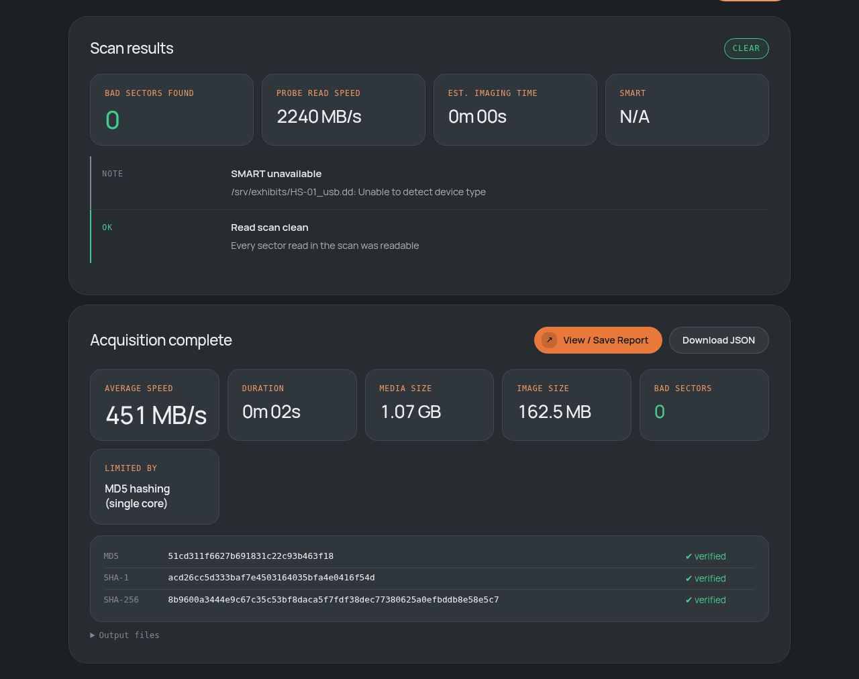Click the /srv/exhibits/HS-01_usb.dd path message
Screen dimensions: 859x679
click(x=358, y=192)
